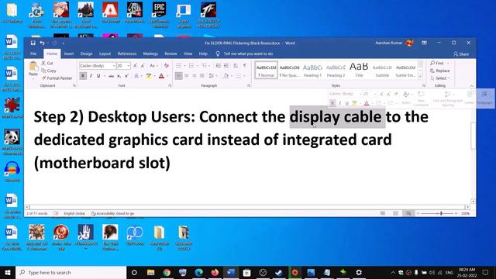Click the Replace button

(x=439, y=71)
